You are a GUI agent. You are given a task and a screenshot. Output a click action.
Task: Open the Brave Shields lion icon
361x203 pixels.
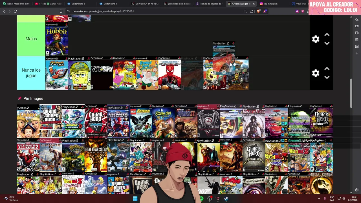click(x=259, y=11)
